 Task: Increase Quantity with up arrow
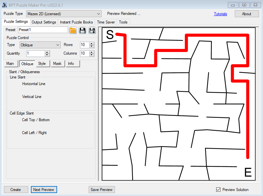coord(47,52)
